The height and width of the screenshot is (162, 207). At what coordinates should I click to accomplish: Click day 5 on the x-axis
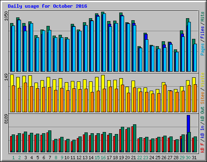38,158
